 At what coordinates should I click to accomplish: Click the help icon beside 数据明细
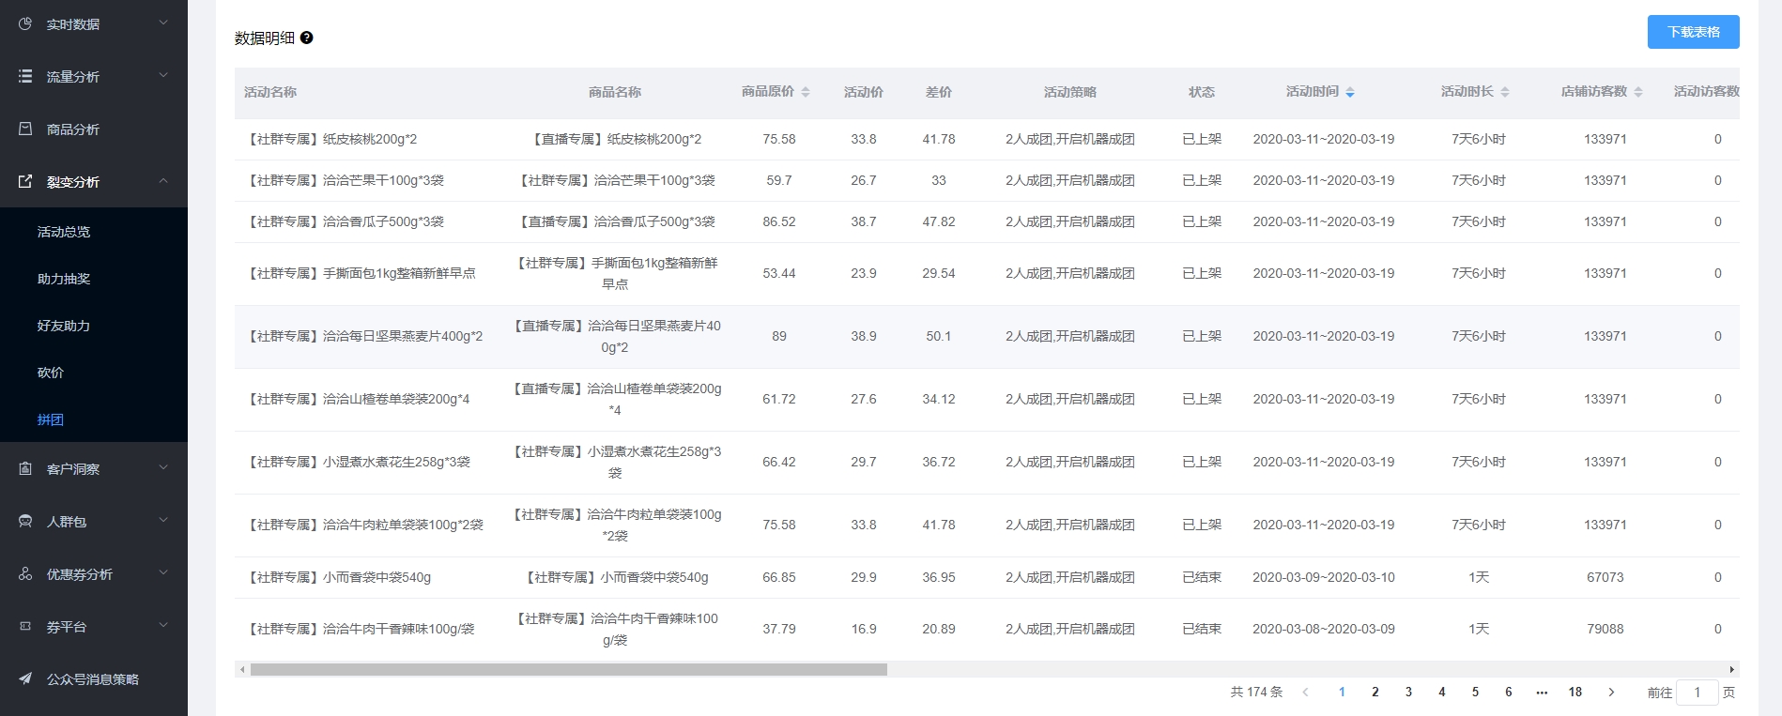[x=306, y=38]
